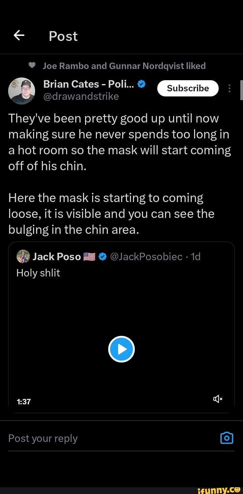Image resolution: width=243 pixels, height=494 pixels.
Task: Open the quoted post text Holy shlit
Action: coord(38,273)
